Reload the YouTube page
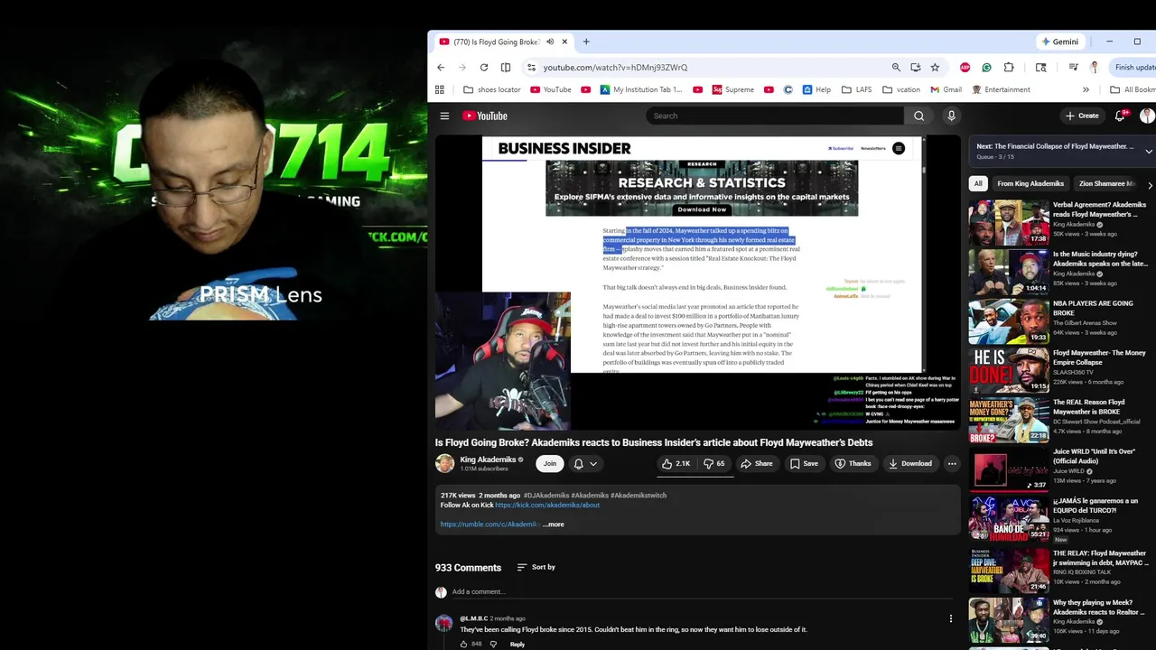 [x=484, y=67]
